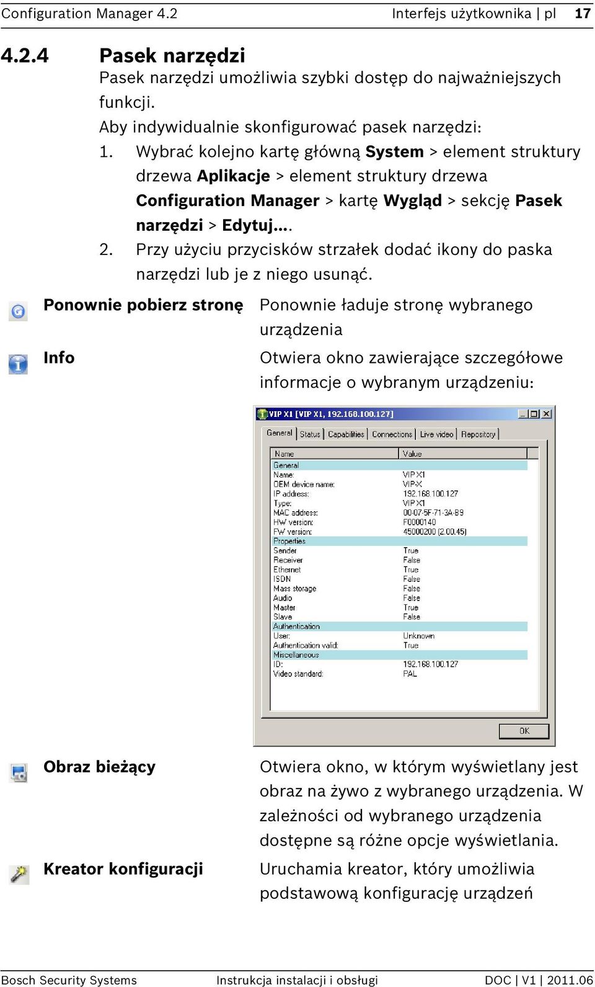
Task: Click the MAC address: row label
Action: [296, 513]
